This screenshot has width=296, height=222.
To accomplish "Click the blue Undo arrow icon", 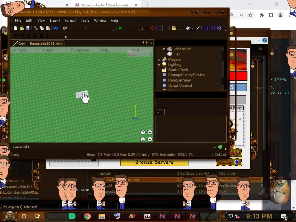I will [55, 28].
